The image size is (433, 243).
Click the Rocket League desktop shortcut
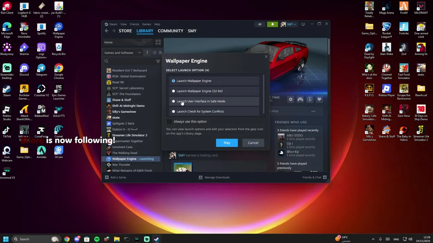point(386,30)
